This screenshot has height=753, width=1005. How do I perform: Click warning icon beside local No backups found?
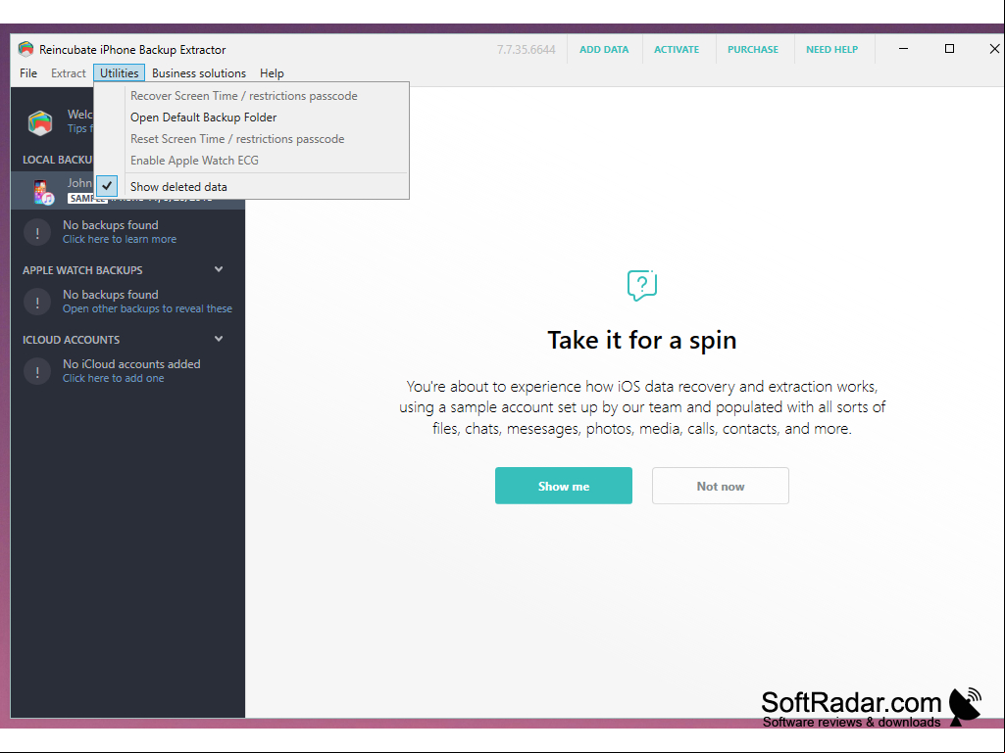pyautogui.click(x=37, y=232)
